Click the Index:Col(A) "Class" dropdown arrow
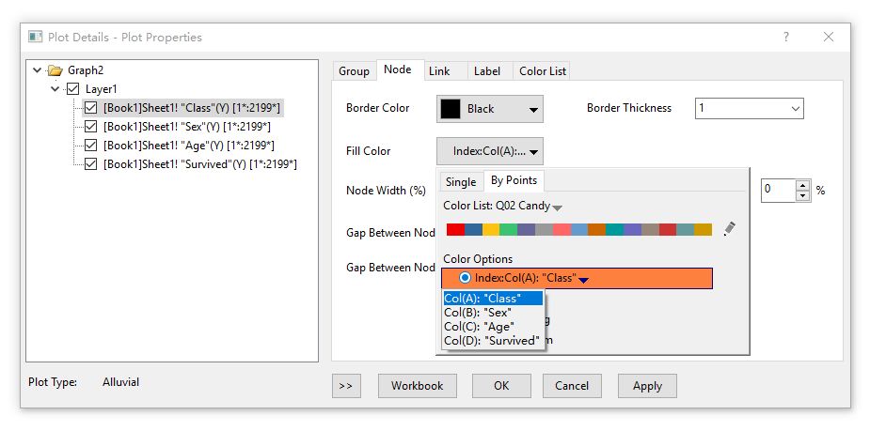Image resolution: width=870 pixels, height=431 pixels. coord(583,280)
